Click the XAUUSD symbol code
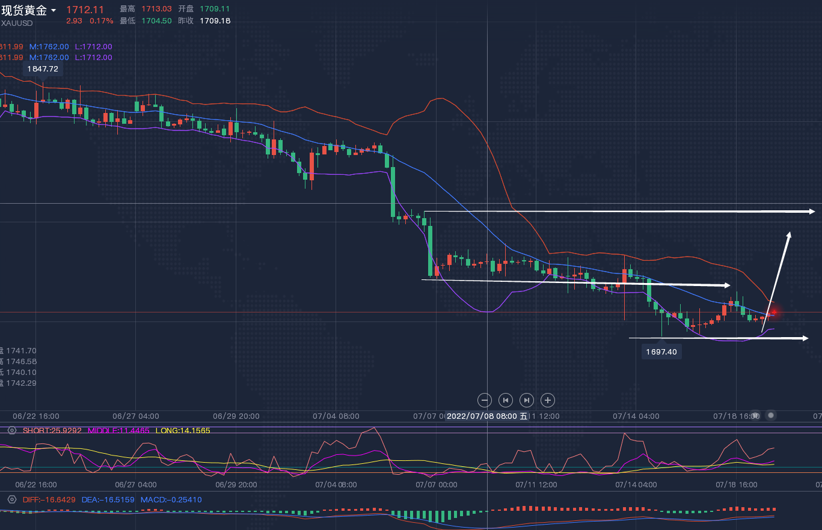Screen dimensions: 822x530 17,23
